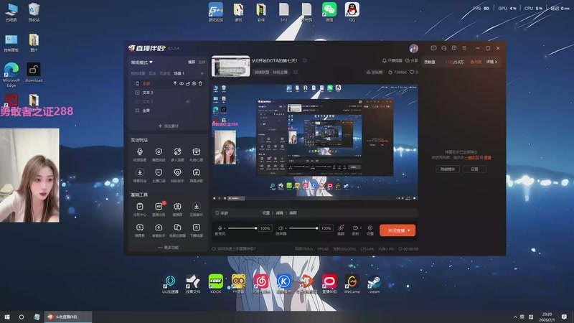Open the AD task icon with red badge

[159, 207]
